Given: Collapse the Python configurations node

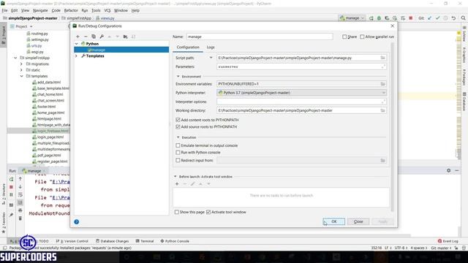Looking at the screenshot, I should pos(77,44).
